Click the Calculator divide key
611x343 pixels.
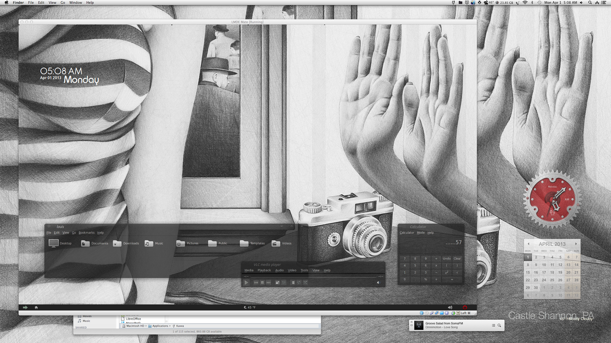pos(436,258)
